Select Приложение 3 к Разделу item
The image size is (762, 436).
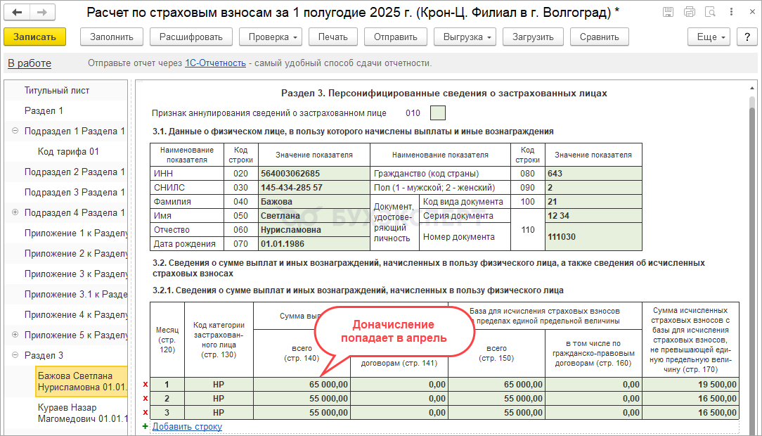[76, 274]
